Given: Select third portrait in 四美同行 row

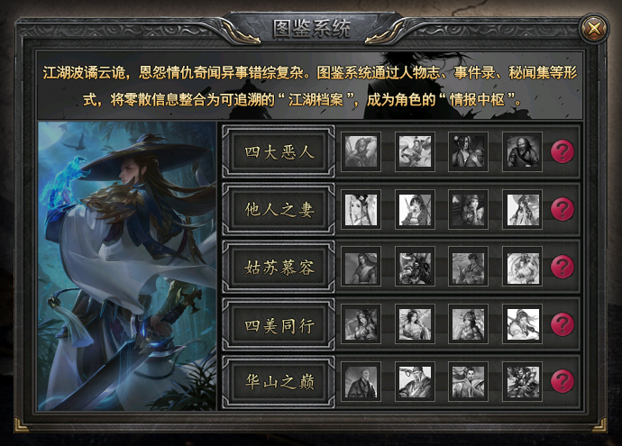Looking at the screenshot, I should pyautogui.click(x=469, y=323).
